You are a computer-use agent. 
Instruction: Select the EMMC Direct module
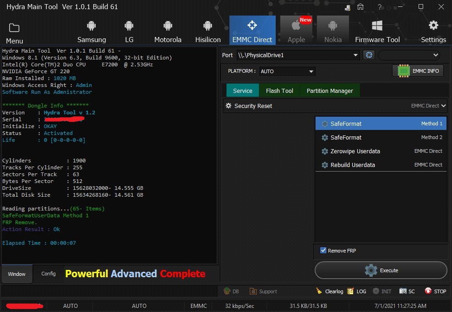(252, 30)
